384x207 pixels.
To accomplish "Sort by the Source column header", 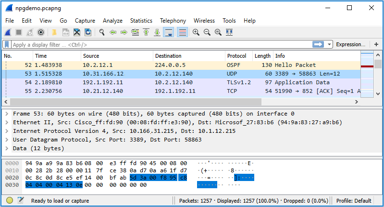I will pos(117,56).
